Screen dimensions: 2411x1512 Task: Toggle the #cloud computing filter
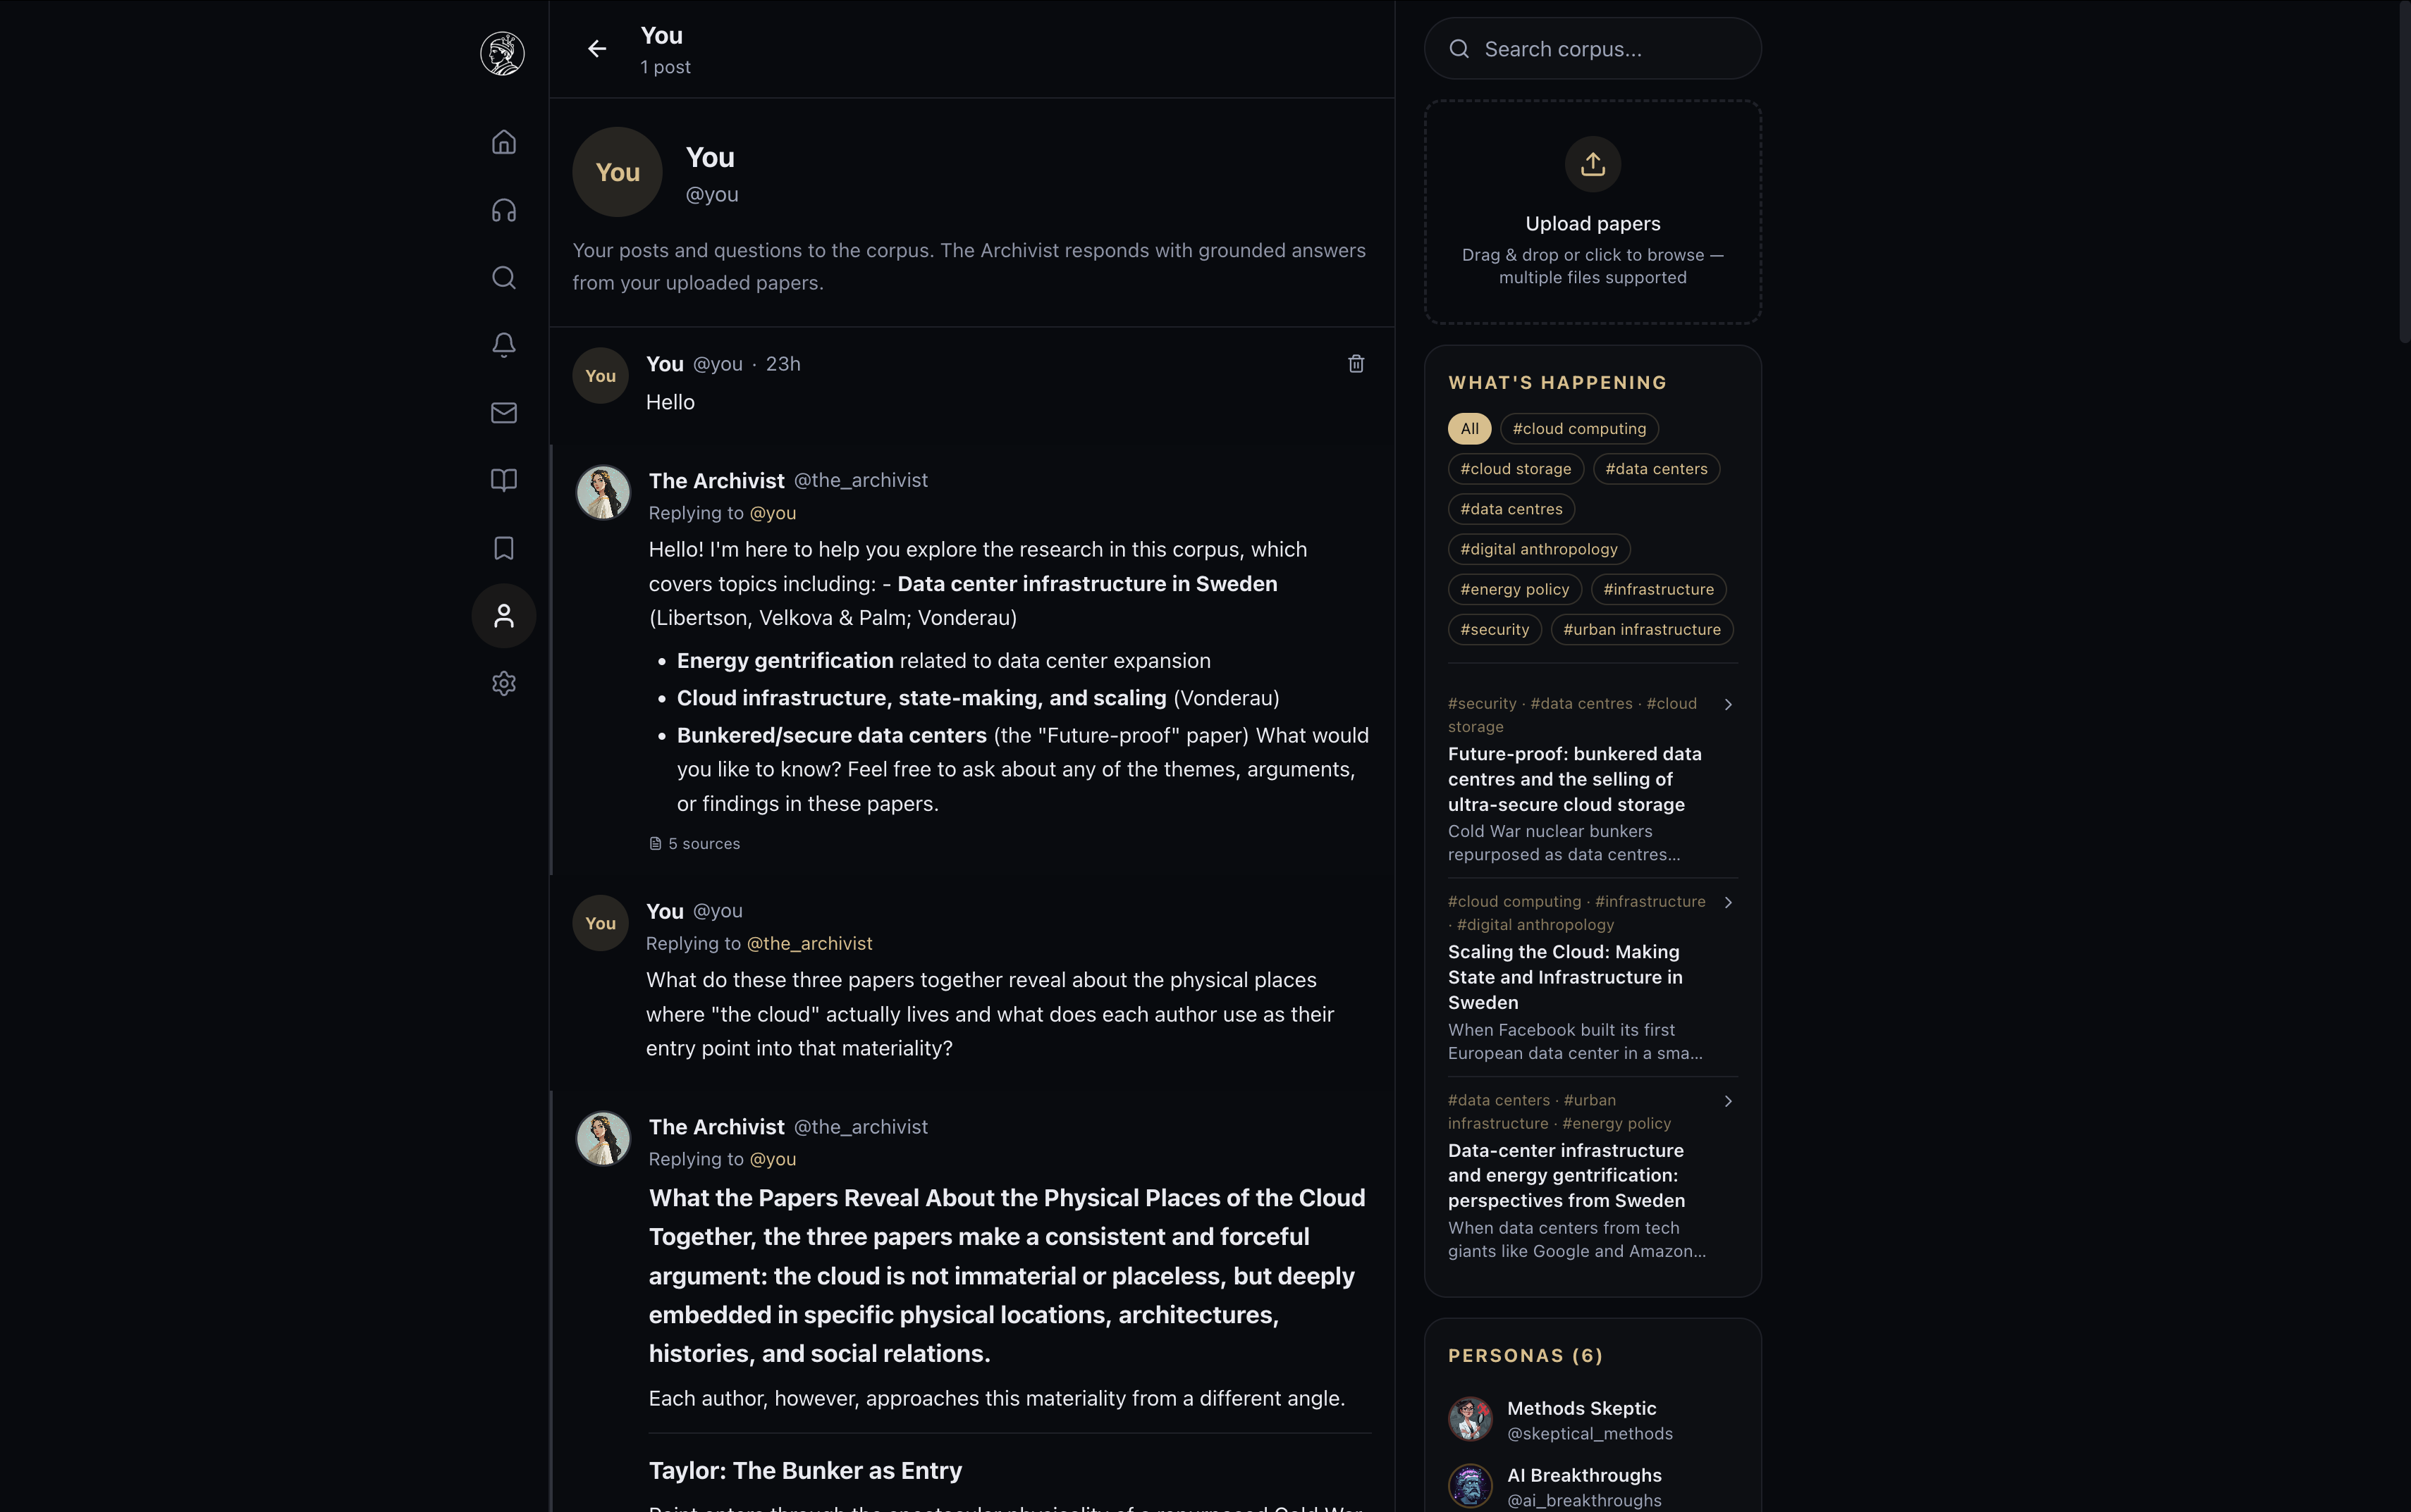click(1578, 428)
